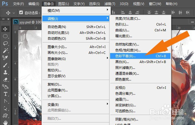
Task: Click the Align Left Edges icon
Action: click(123, 12)
